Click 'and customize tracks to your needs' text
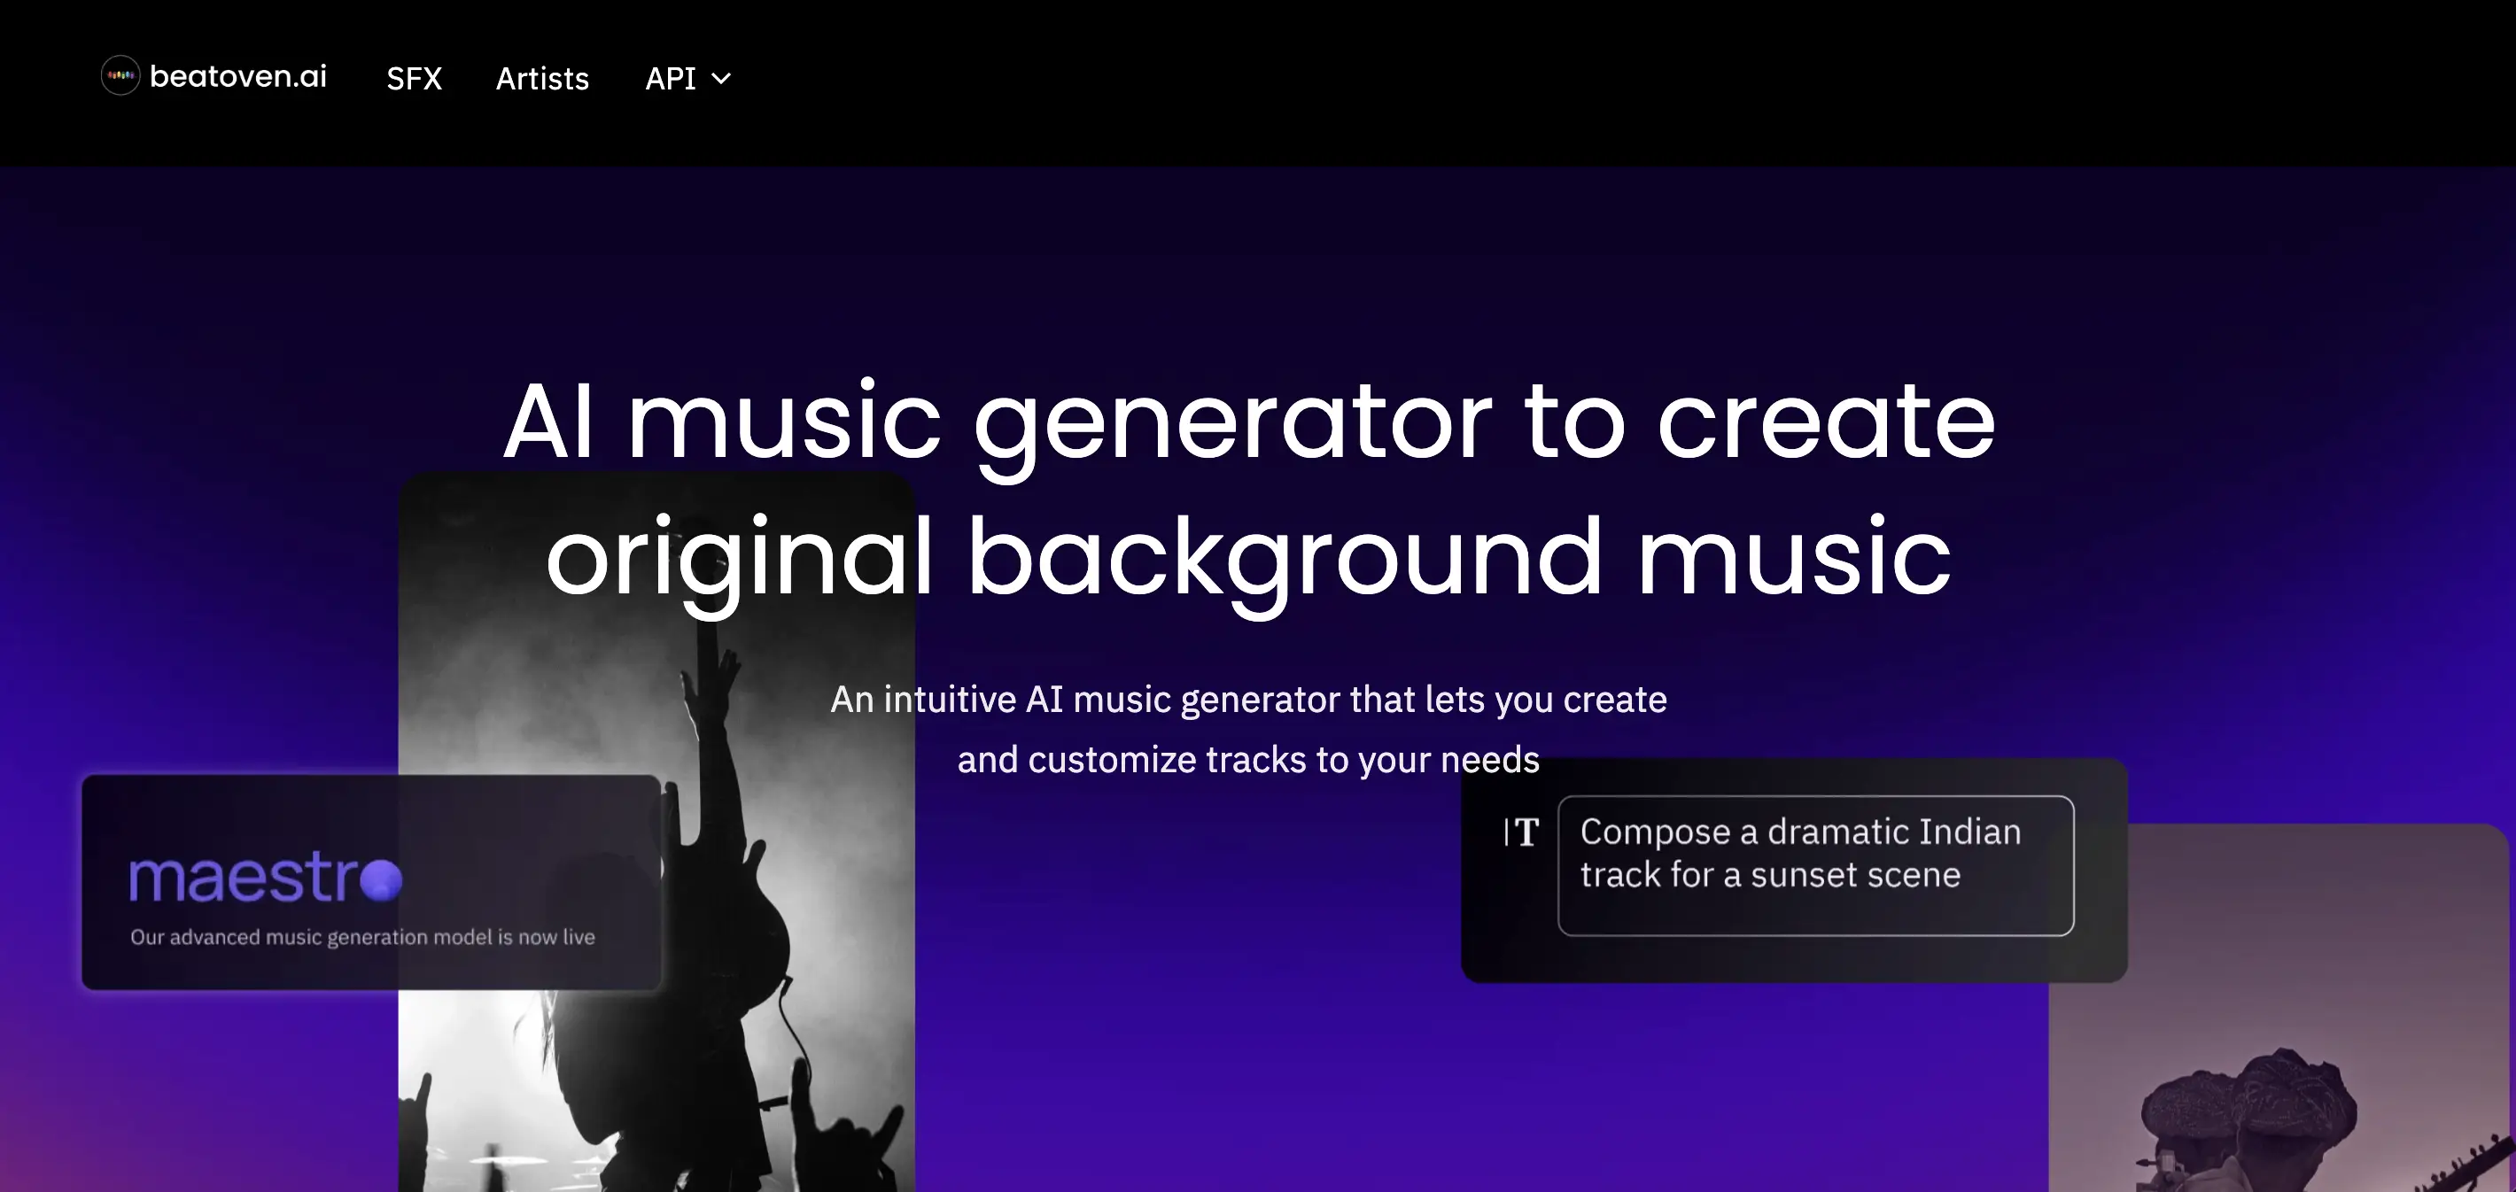 point(1248,760)
